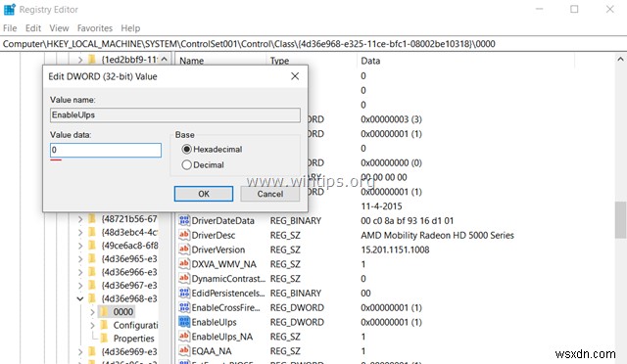Click the DynamicContrast string value icon
This screenshot has width=627, height=364.
(184, 278)
